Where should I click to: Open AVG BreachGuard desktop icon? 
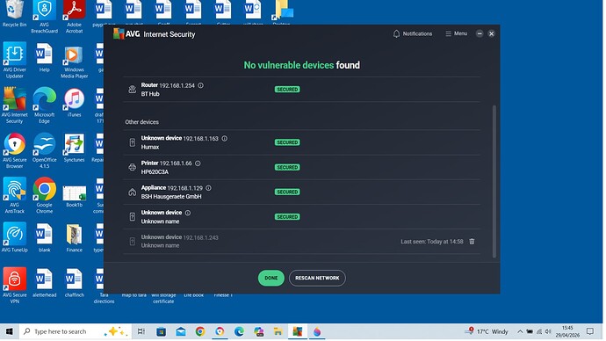(44, 16)
